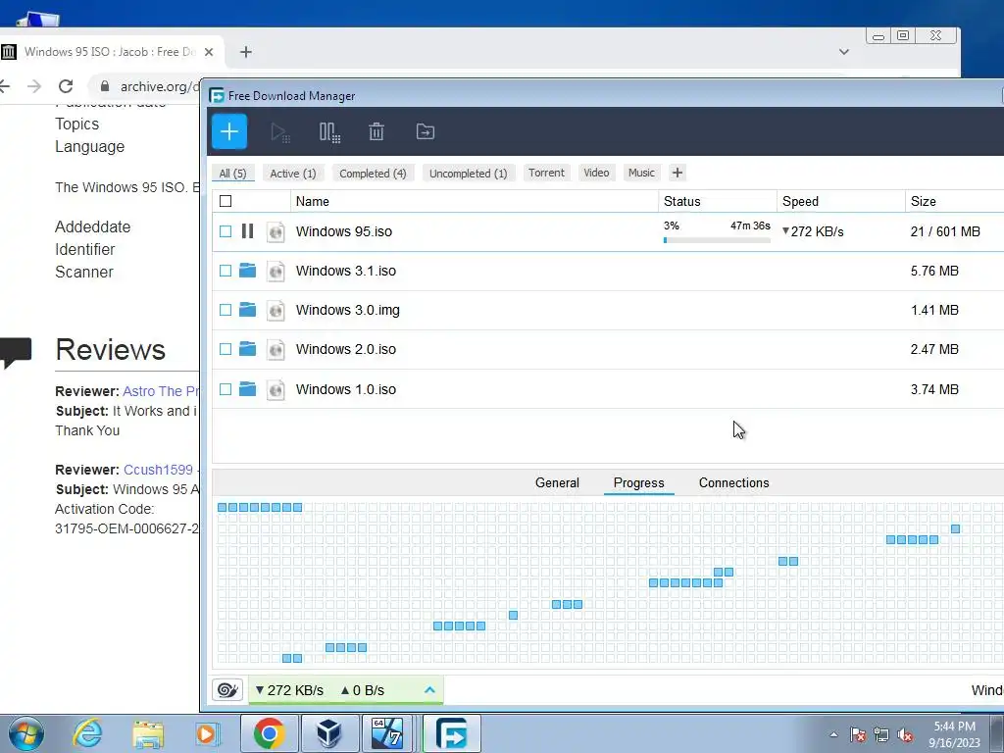Switch to the General details tab
The image size is (1004, 753).
(x=557, y=482)
